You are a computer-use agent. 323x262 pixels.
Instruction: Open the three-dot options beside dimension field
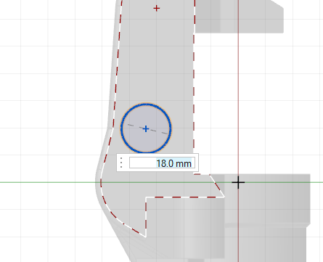pos(121,163)
